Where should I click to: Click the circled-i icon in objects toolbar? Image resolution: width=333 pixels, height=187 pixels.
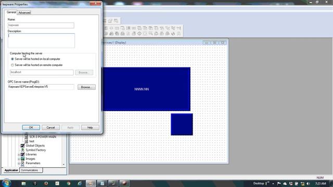(x=139, y=34)
